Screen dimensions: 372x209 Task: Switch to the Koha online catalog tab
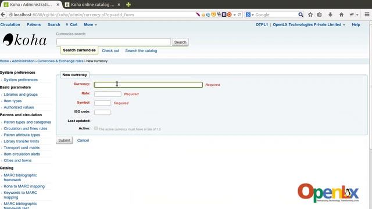[92, 5]
